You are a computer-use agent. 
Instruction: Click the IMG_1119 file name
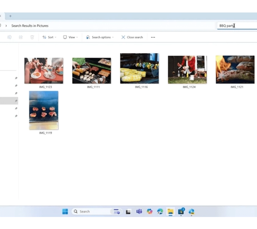click(x=46, y=133)
